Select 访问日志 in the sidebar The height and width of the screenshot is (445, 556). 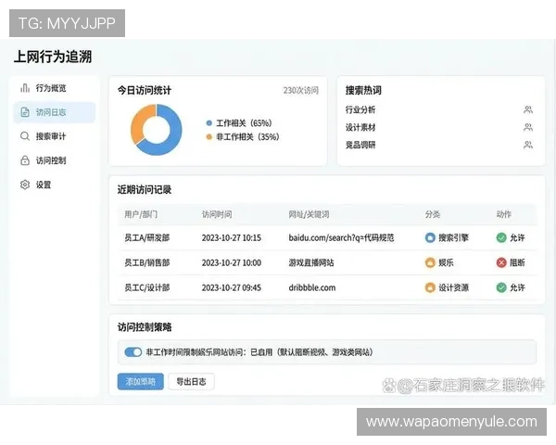tap(55, 112)
